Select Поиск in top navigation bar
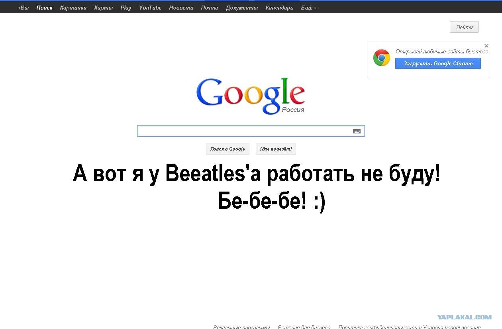Viewport: 502px width, 329px height. click(x=44, y=8)
